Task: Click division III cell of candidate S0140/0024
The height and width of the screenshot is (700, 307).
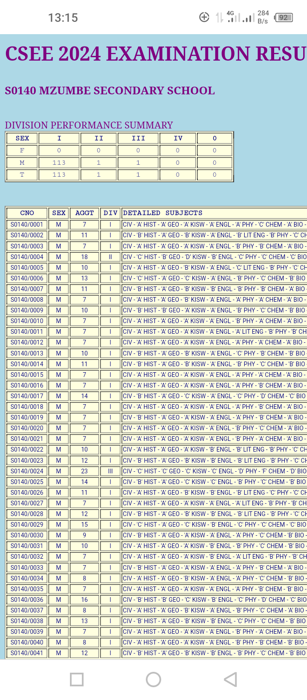Action: point(110,471)
